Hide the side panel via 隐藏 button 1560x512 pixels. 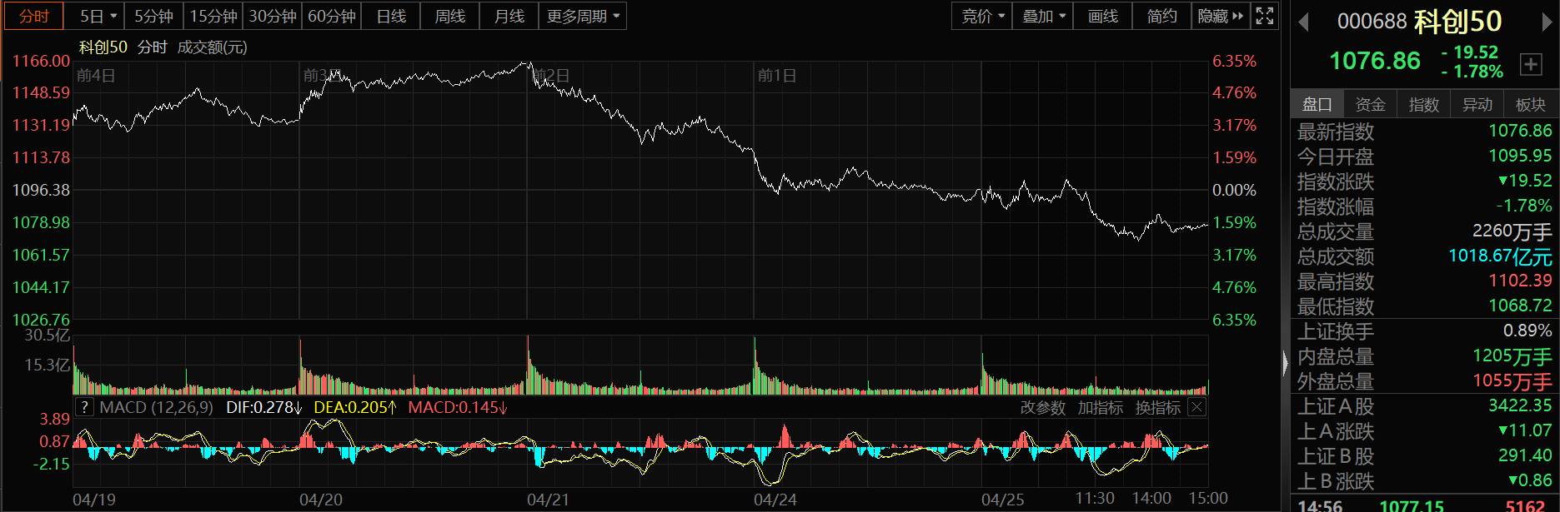(1220, 16)
